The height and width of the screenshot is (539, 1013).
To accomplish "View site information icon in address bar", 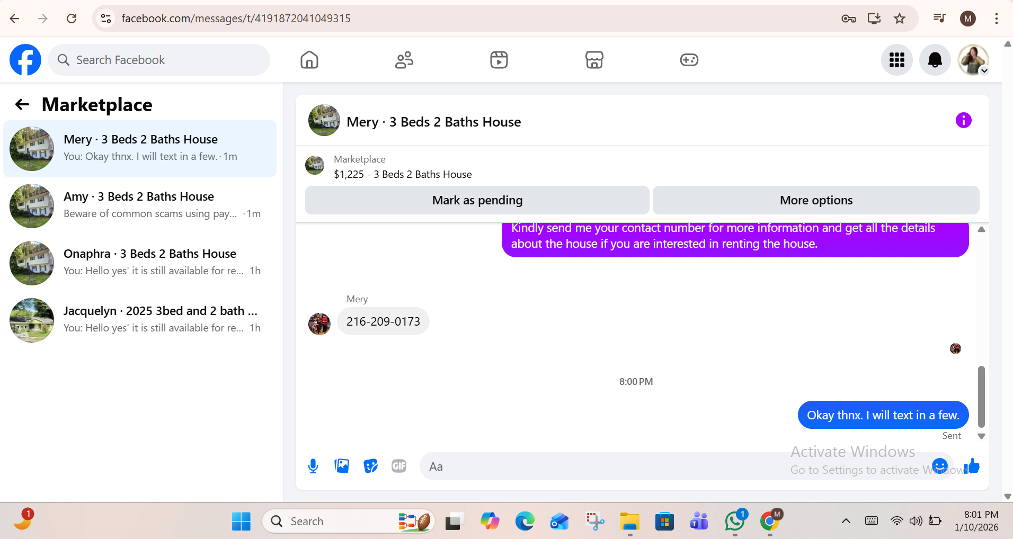I will click(106, 19).
